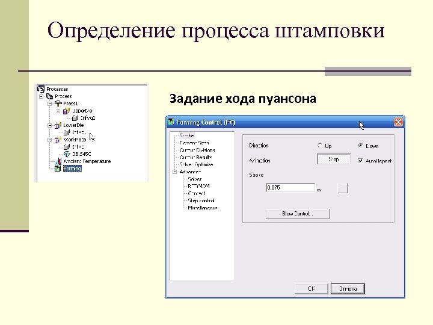Open Element Sizes settings

click(194, 143)
